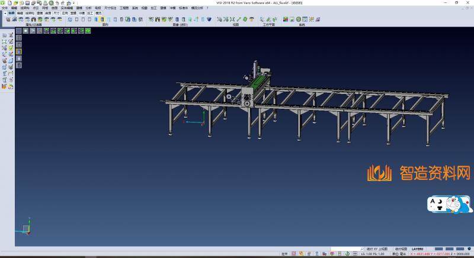Open the 文件 menu
The width and height of the screenshot is (474, 258).
5,8
